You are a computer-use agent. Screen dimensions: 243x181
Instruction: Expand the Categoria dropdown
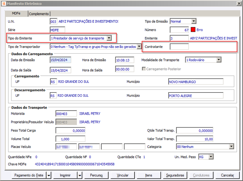pyautogui.click(x=231, y=146)
